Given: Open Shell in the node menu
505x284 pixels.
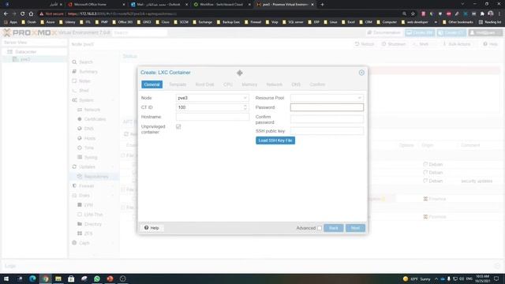Looking at the screenshot, I should (84, 91).
